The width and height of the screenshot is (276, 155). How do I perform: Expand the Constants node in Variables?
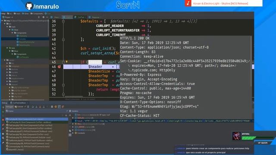click(x=73, y=133)
